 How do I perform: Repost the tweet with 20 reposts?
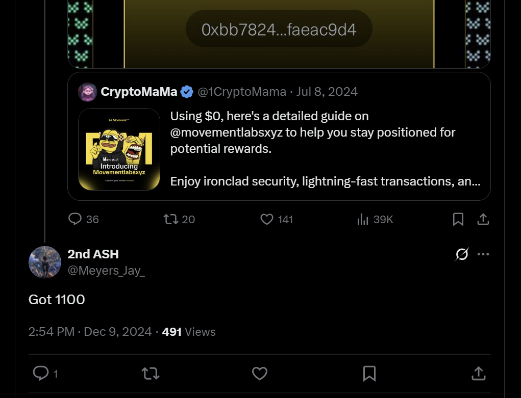coord(171,219)
